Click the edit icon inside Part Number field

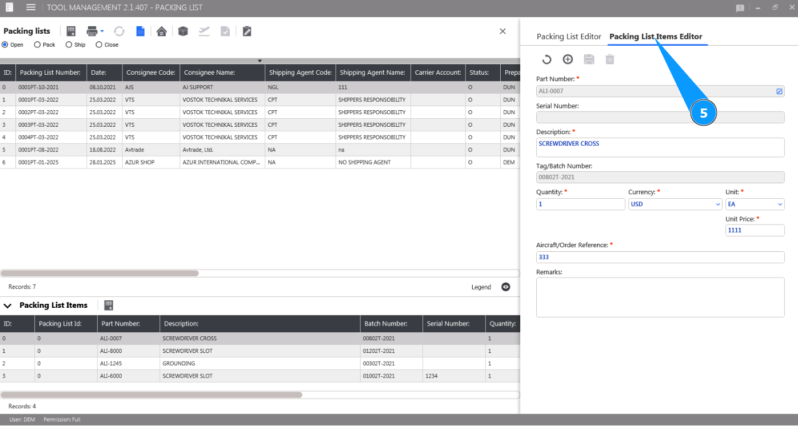pos(779,91)
